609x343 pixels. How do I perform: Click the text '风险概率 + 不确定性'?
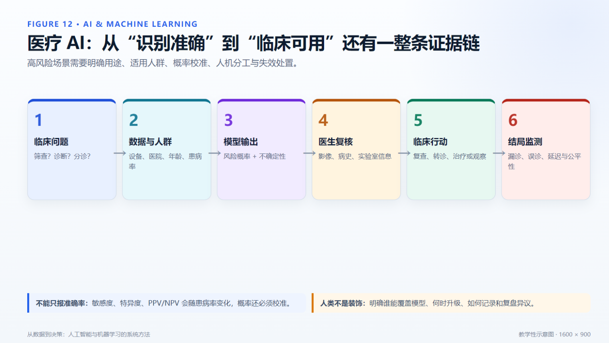[x=254, y=156]
